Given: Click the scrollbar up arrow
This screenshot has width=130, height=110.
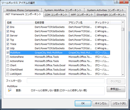Looking at the screenshot, I should 123,22.
